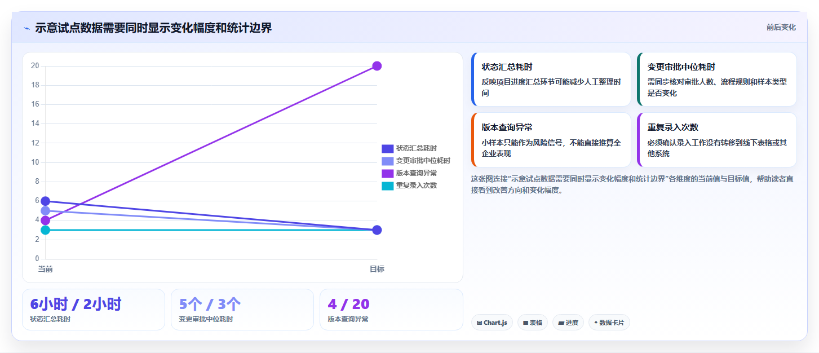Select the 4 / 20 stat card
The width and height of the screenshot is (819, 353).
pos(391,310)
